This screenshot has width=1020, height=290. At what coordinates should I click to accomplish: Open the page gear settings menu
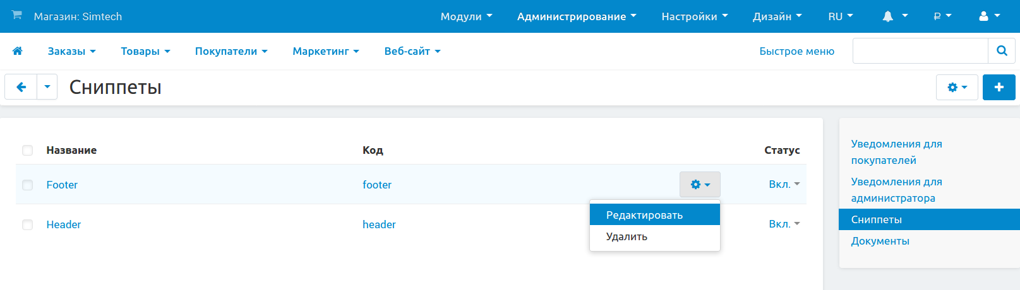pyautogui.click(x=957, y=87)
